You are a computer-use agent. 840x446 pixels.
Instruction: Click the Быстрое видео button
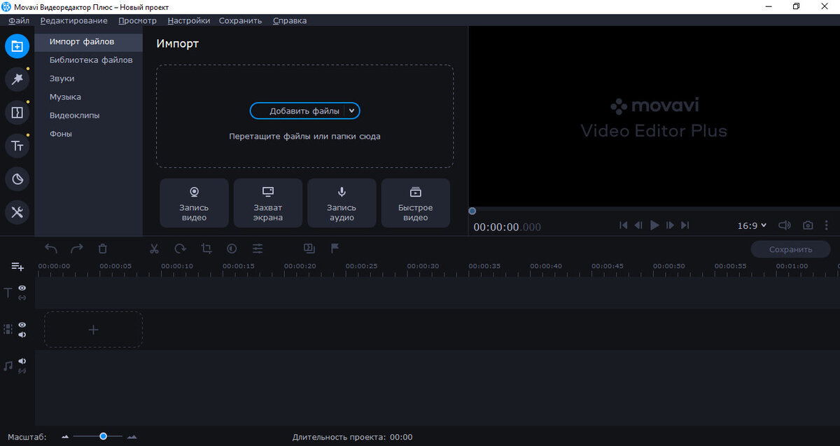pos(416,203)
